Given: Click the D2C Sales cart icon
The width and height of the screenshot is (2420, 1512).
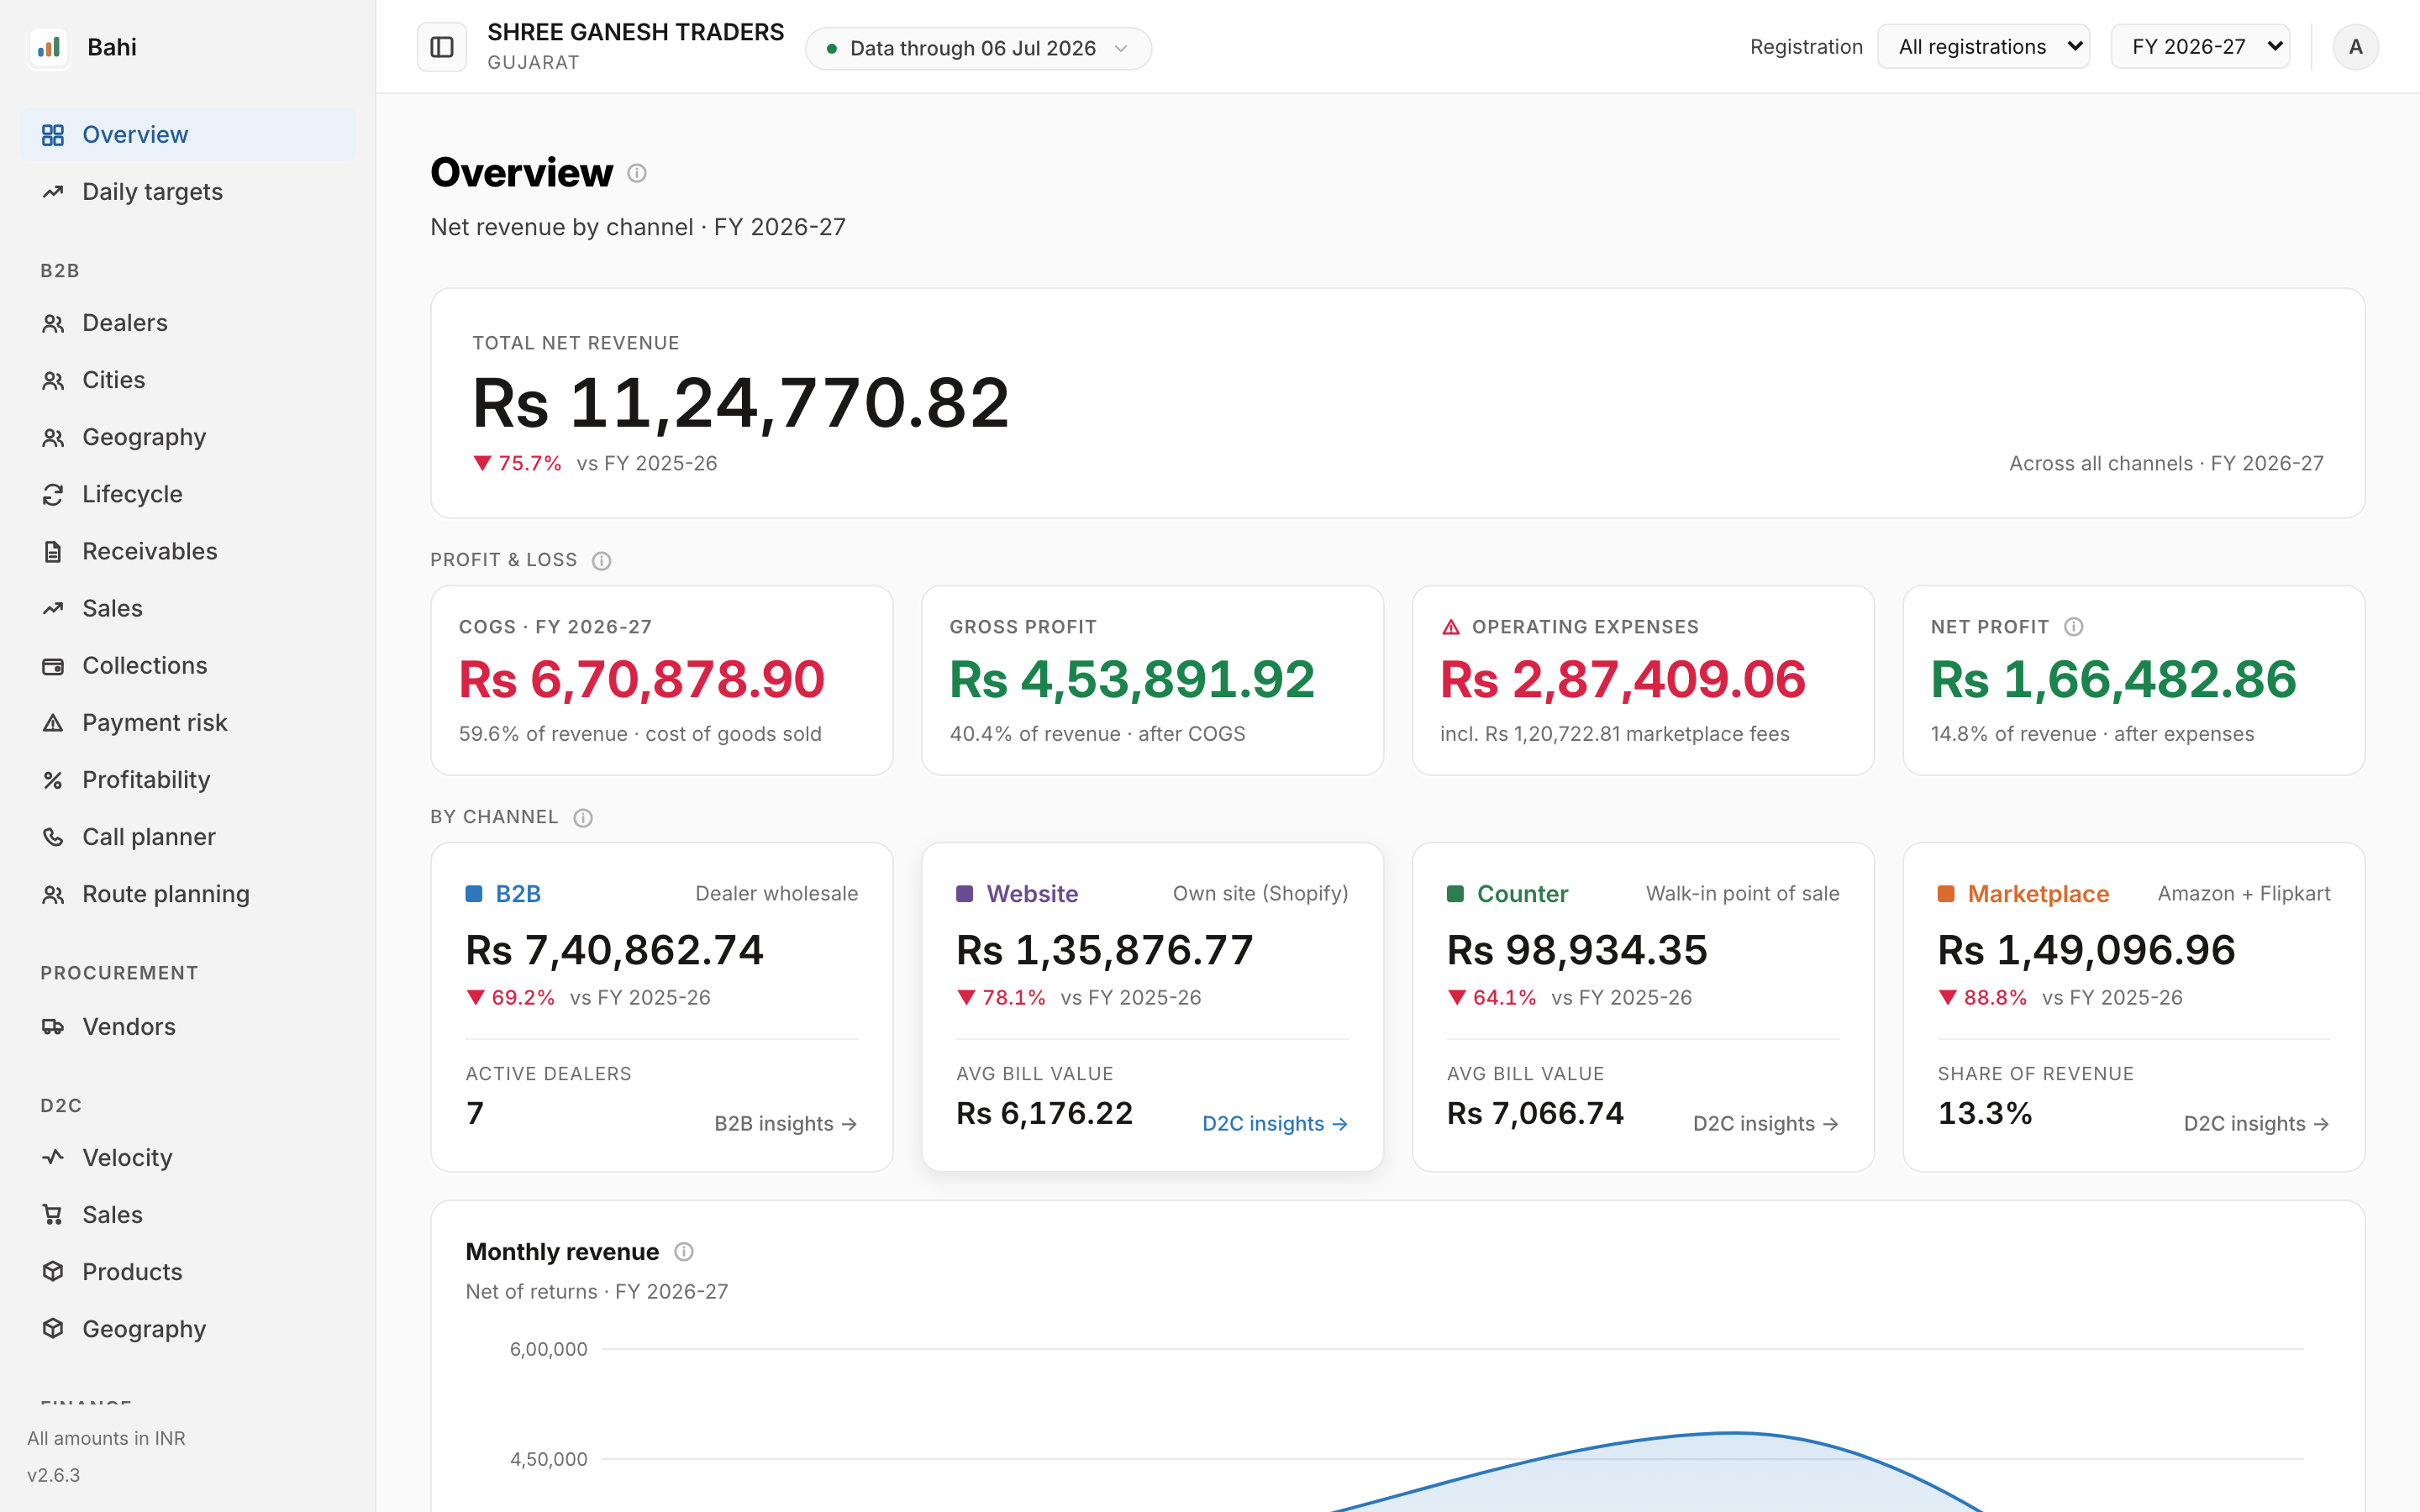Looking at the screenshot, I should click(x=53, y=1215).
